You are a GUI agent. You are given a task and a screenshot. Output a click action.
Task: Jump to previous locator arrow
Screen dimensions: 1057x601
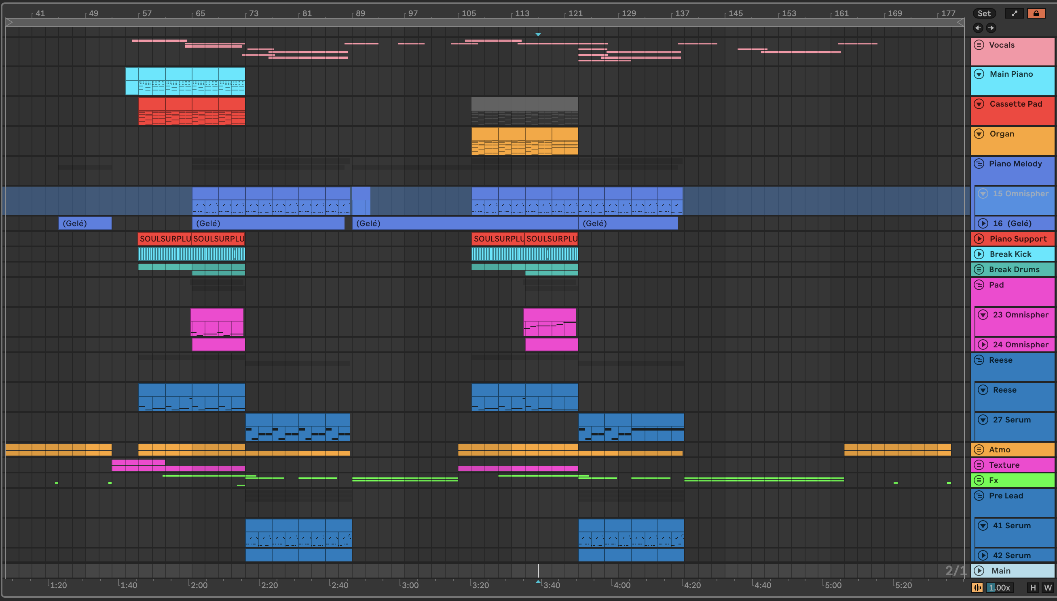point(978,27)
